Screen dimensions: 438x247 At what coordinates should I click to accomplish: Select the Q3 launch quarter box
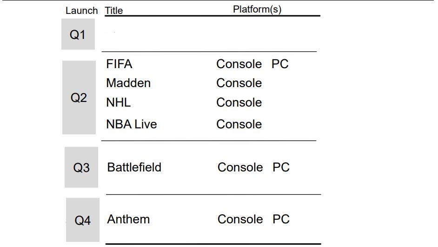(81, 168)
